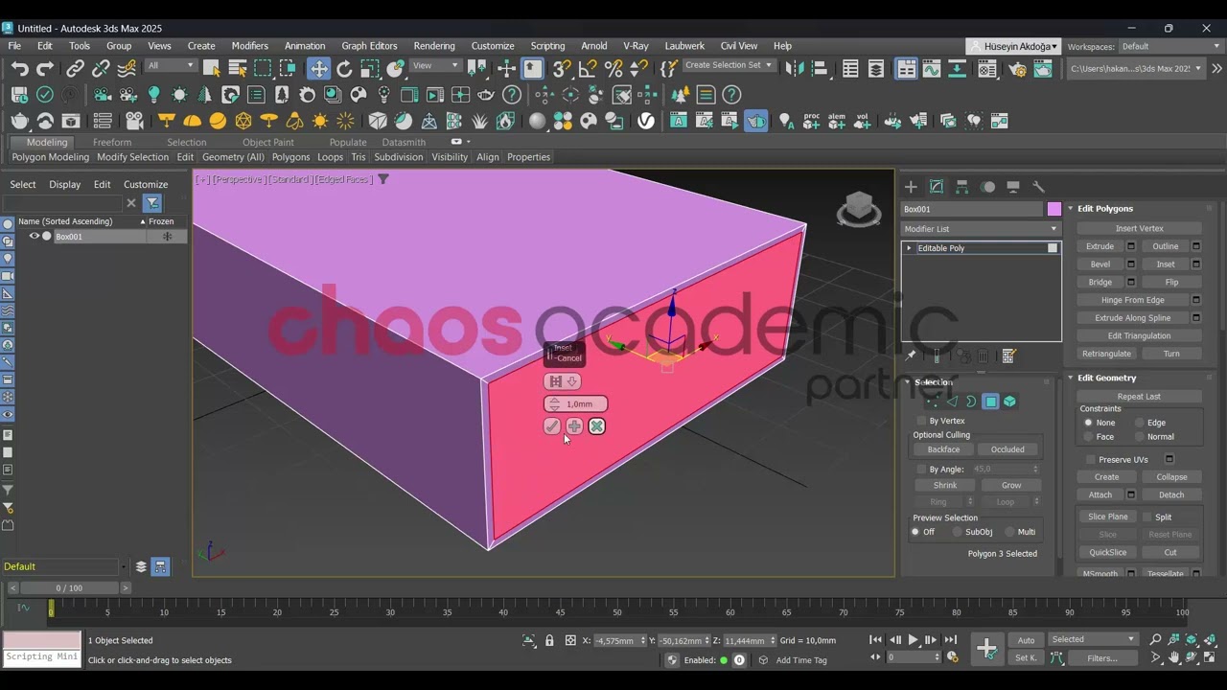Click the Extrude button

[x=1100, y=246]
